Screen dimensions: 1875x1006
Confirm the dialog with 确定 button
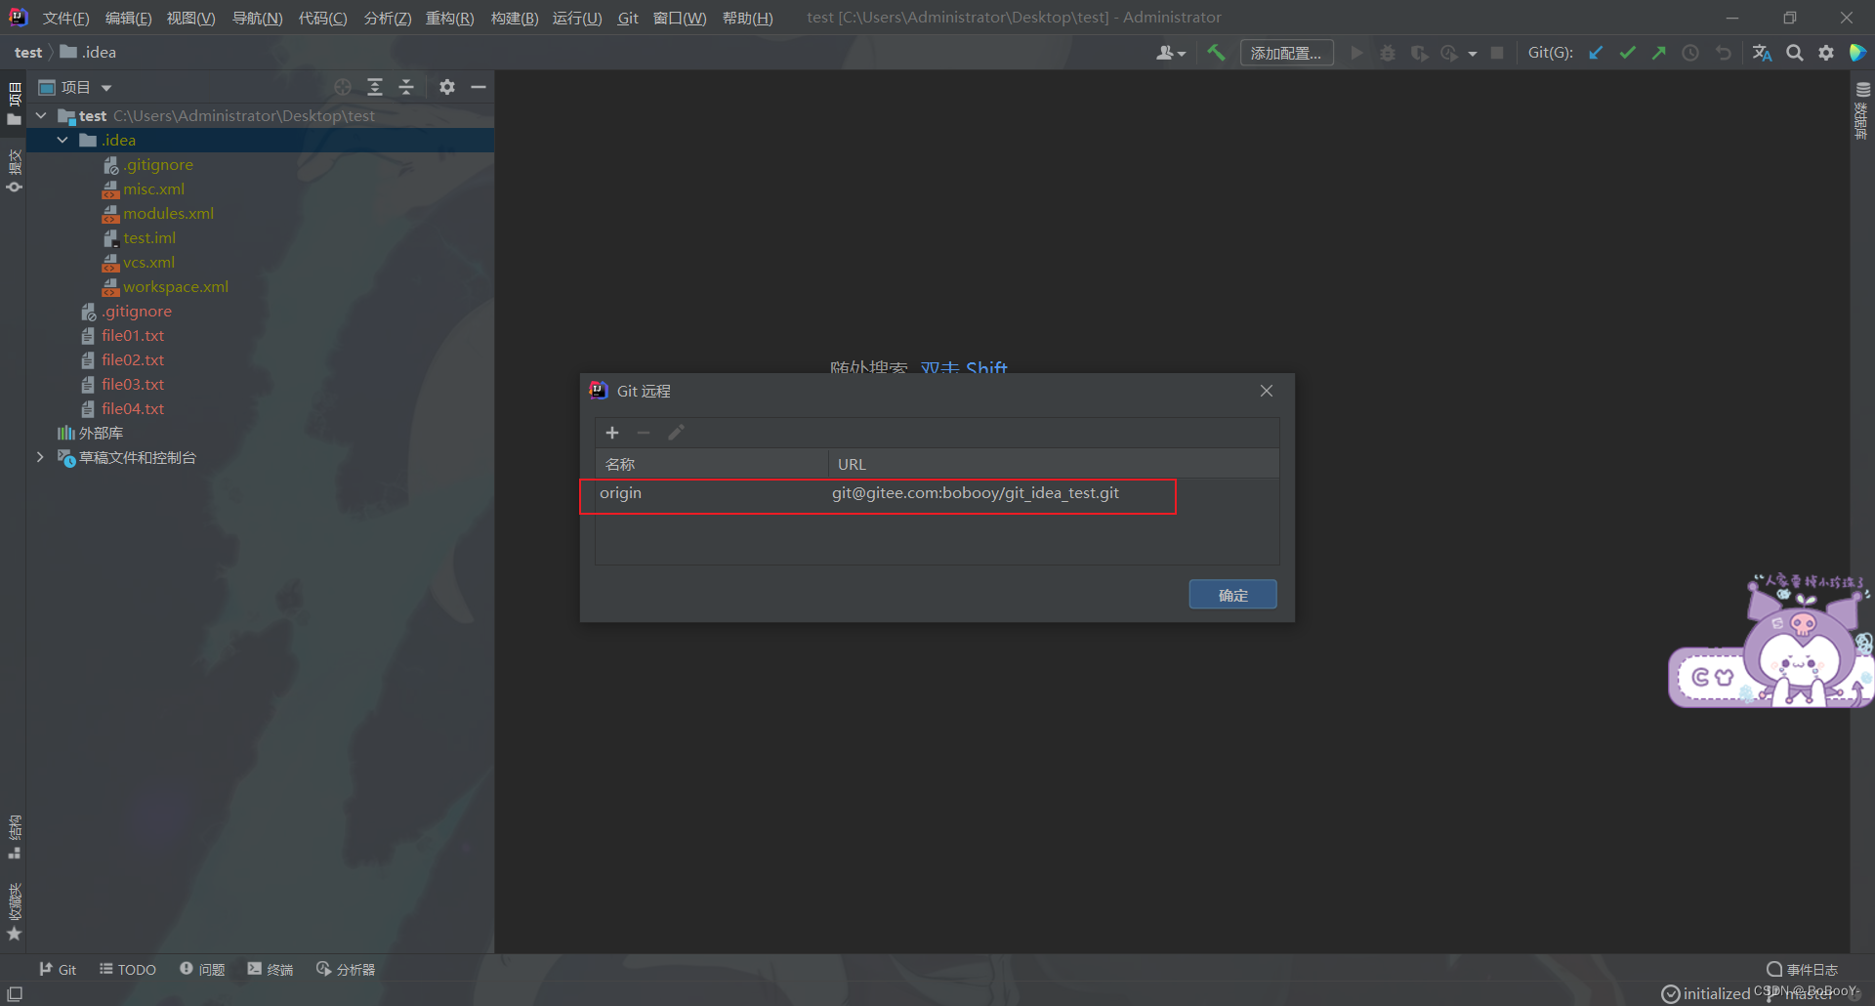1232,595
